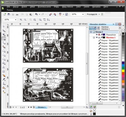Screen dimensions: 126x117
Task: Select the Crop tool in the toolbox
Action: pyautogui.click(x=4, y=35)
